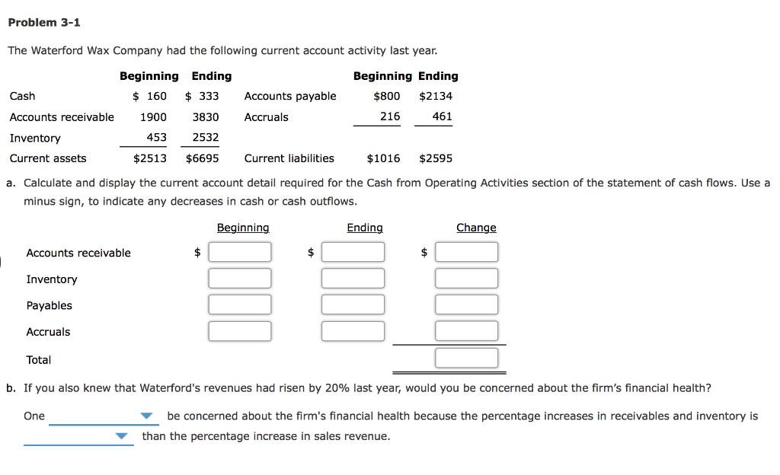Click the Beginning input for Payables
The image size is (780, 475).
click(240, 304)
